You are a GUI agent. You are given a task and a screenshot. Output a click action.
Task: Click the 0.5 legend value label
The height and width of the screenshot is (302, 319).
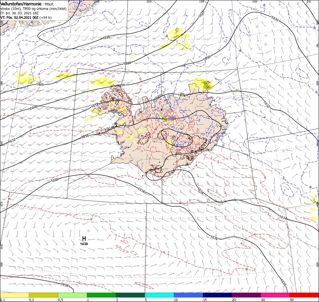coord(60,300)
